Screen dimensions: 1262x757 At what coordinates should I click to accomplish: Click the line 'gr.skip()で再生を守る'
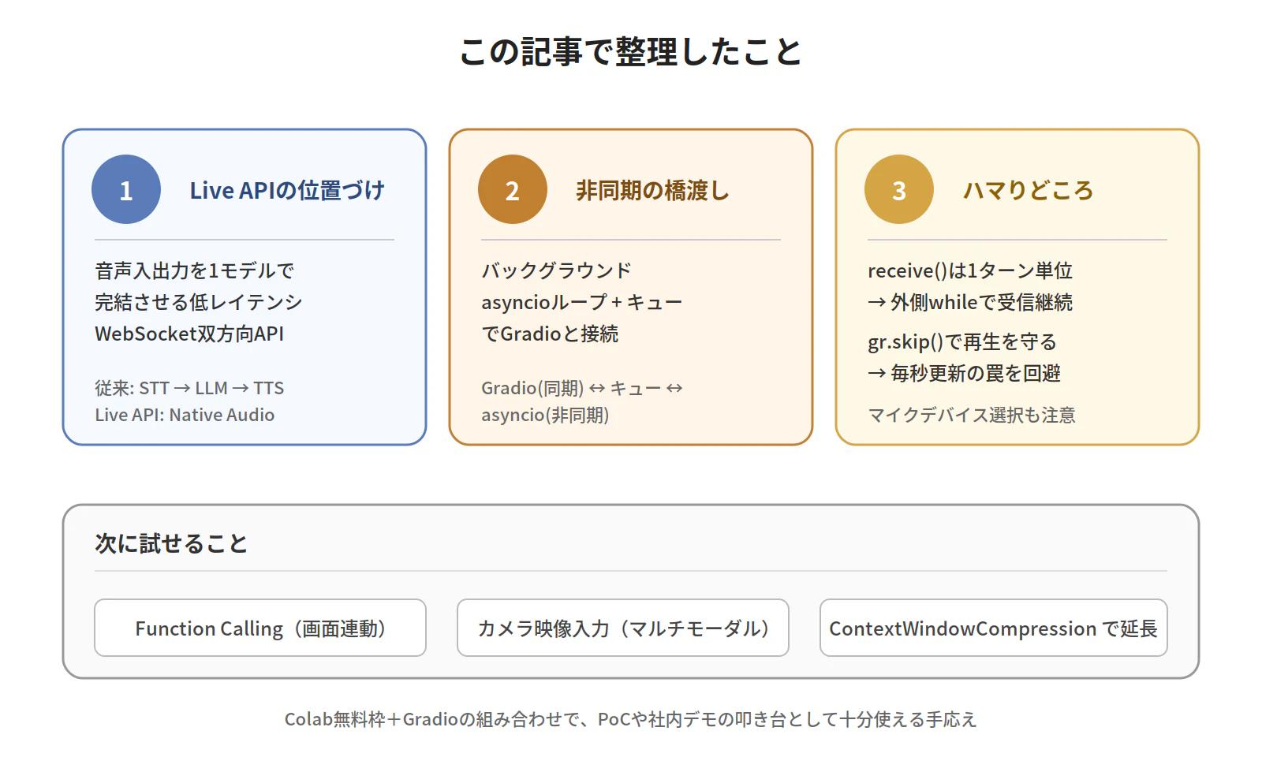coord(962,341)
